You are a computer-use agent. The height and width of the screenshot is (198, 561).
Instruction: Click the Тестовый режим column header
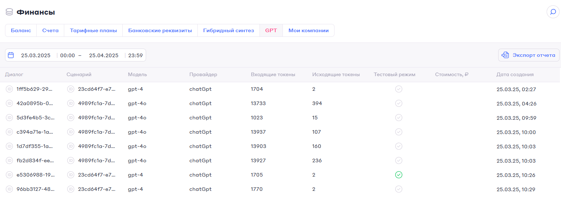click(394, 75)
